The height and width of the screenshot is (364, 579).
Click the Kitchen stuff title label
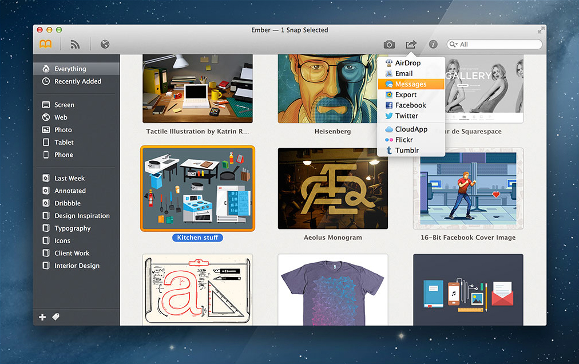[197, 238]
